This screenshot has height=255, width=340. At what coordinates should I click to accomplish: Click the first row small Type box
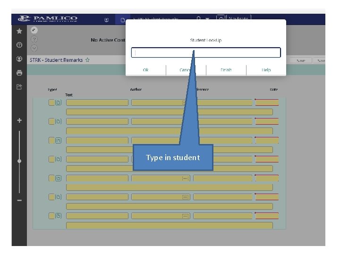coord(51,102)
